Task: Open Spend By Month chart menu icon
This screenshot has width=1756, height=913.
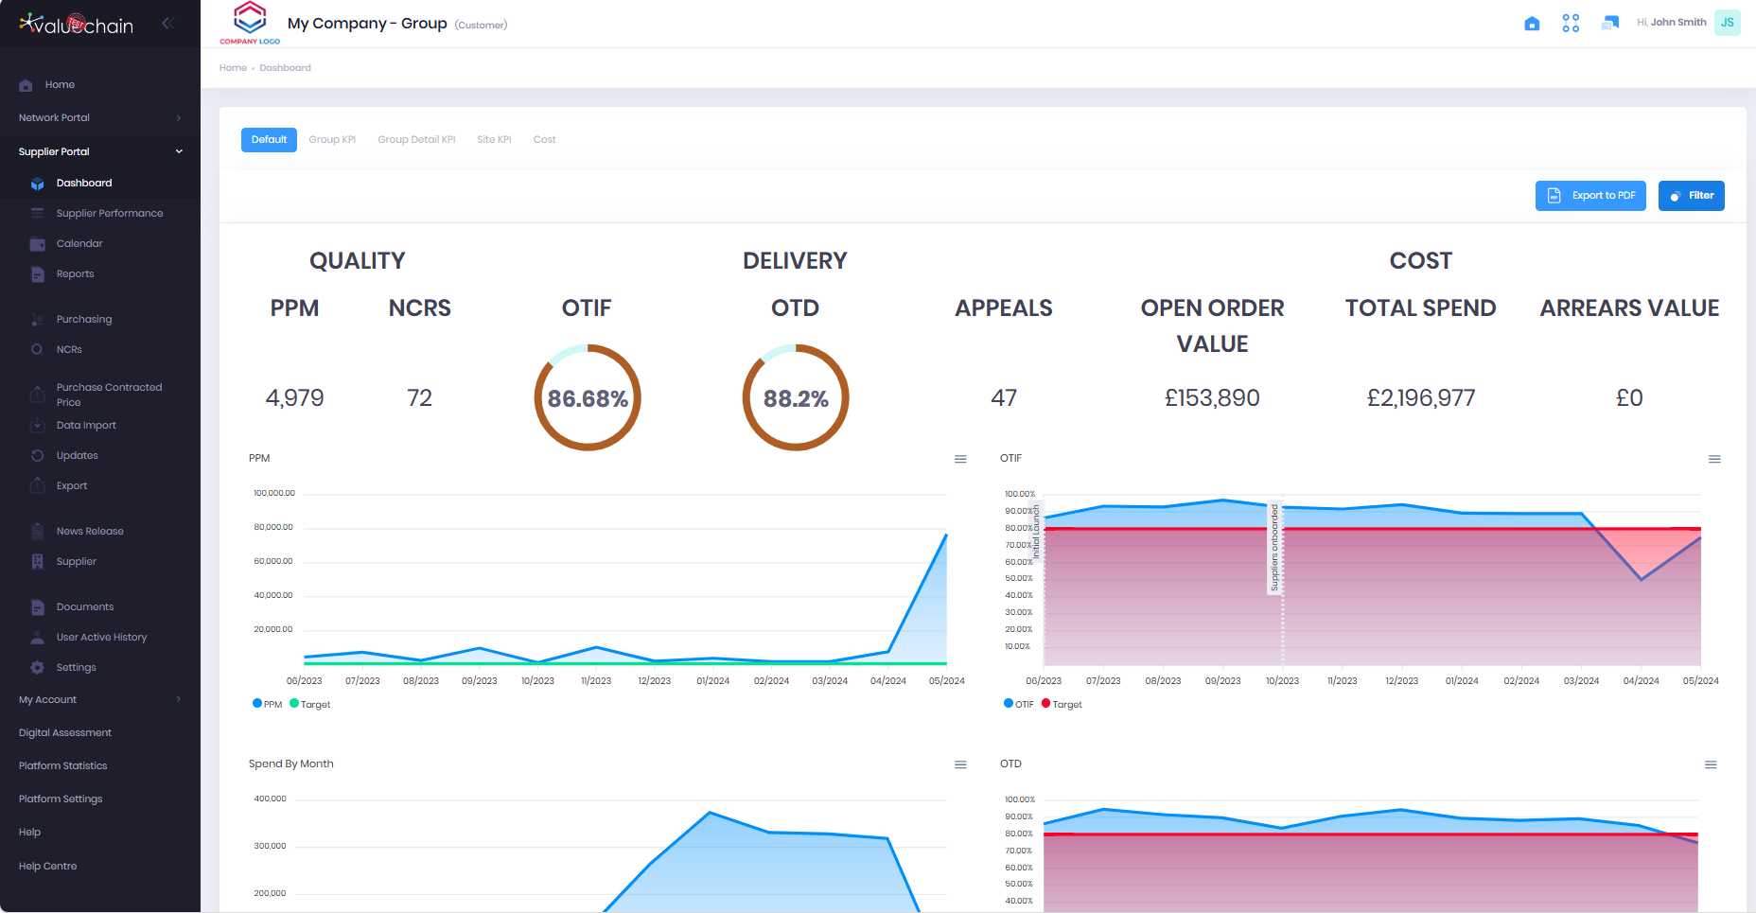Action: (x=960, y=764)
